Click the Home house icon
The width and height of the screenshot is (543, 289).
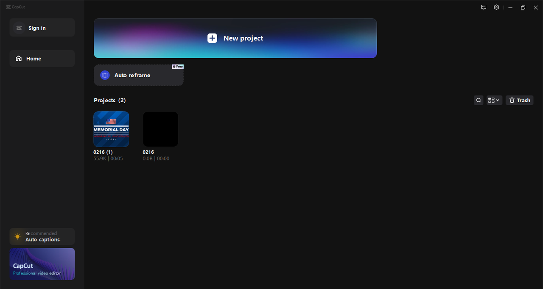pos(19,59)
